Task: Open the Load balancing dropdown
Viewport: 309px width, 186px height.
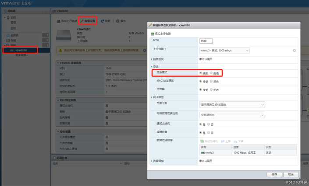Action: point(232,105)
